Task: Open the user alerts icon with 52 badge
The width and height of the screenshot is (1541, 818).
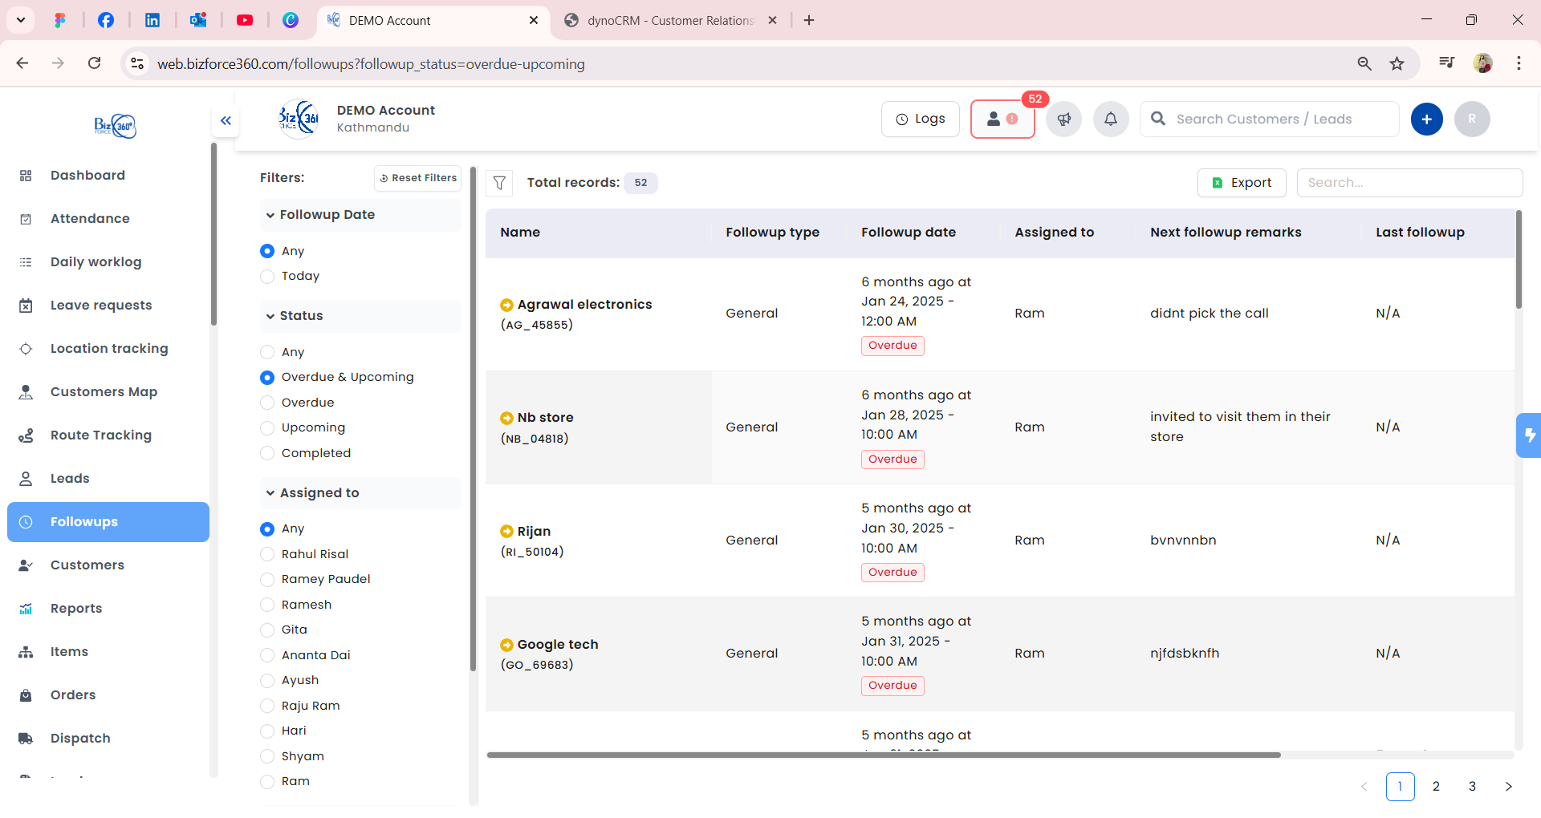Action: tap(1002, 119)
